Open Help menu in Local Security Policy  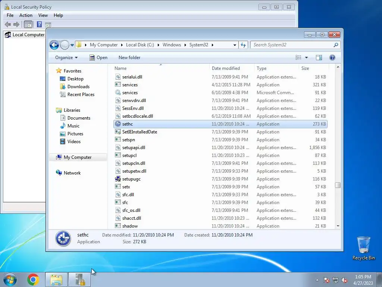pyautogui.click(x=58, y=15)
